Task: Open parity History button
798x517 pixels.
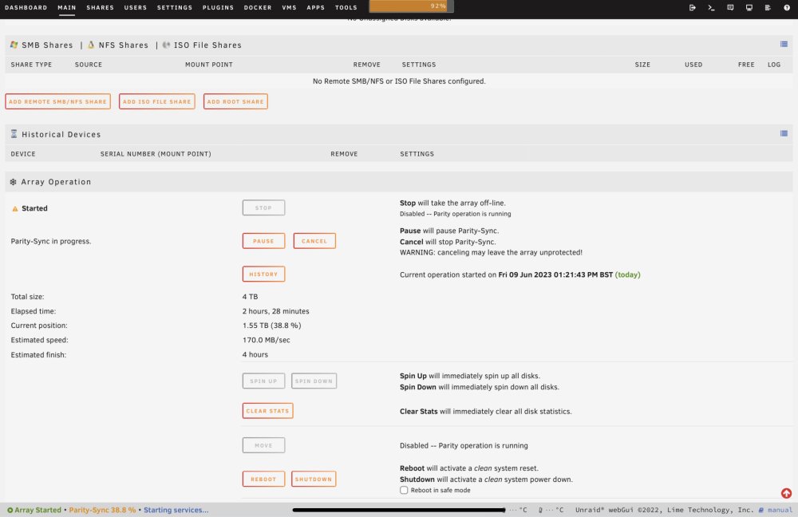Action: [x=263, y=274]
